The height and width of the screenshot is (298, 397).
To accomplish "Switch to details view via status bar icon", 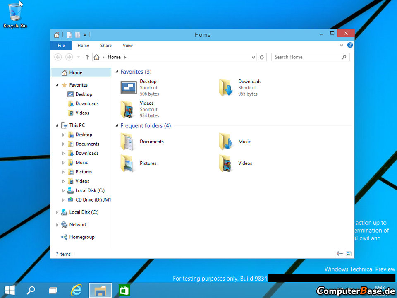I will [x=340, y=253].
